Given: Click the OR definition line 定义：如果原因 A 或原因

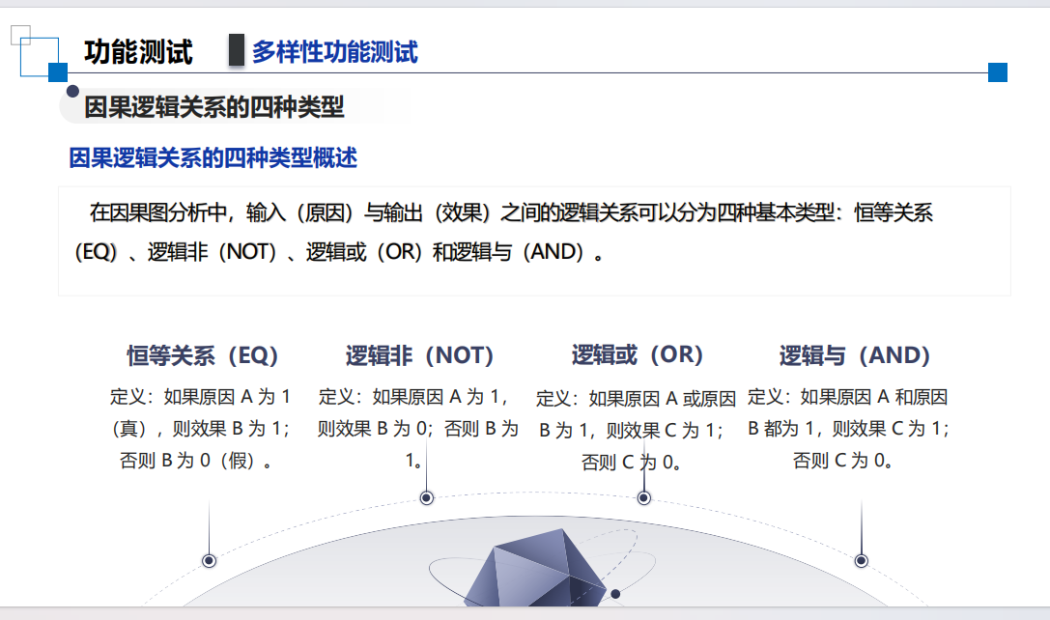Looking at the screenshot, I should pos(636,399).
